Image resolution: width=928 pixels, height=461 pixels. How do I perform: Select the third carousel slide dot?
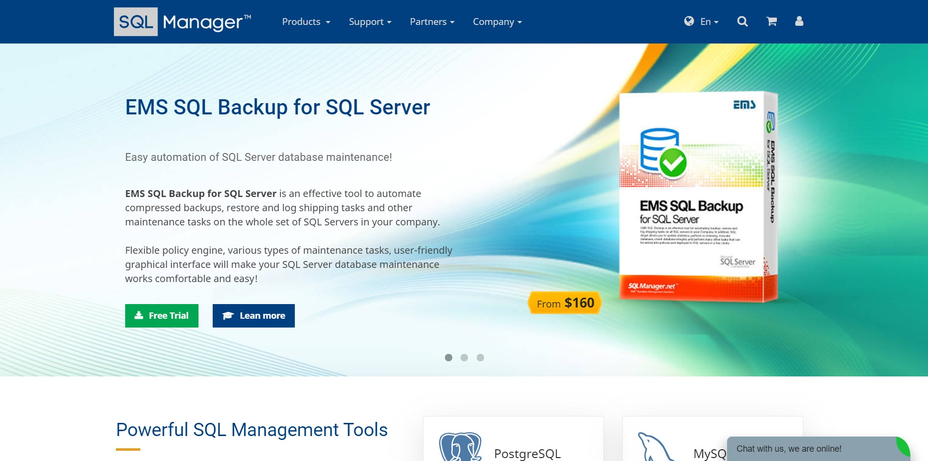480,357
